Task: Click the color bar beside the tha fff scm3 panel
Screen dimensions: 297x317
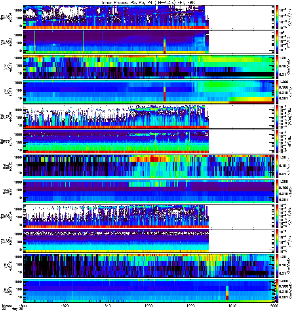Action: tap(278, 42)
